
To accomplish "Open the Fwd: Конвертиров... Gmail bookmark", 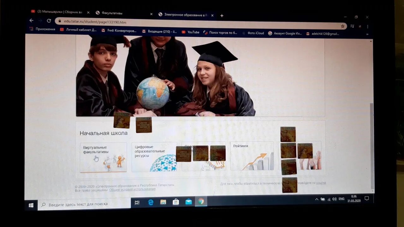I will (x=119, y=31).
